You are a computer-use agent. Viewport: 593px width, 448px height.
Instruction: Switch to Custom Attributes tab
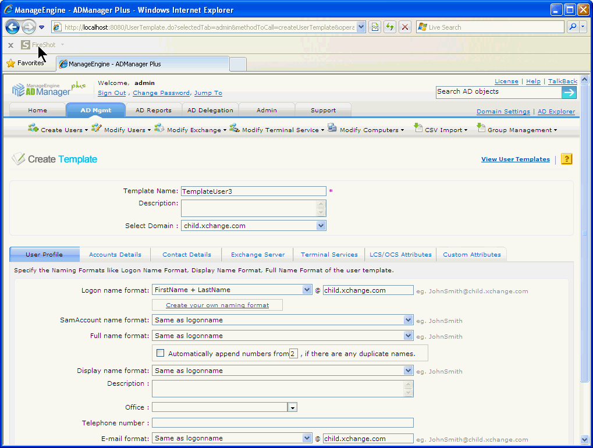click(x=471, y=254)
